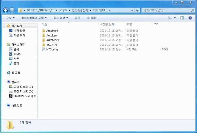Click the 캐릭터이니 search box
This screenshot has width=197, height=133.
point(167,10)
